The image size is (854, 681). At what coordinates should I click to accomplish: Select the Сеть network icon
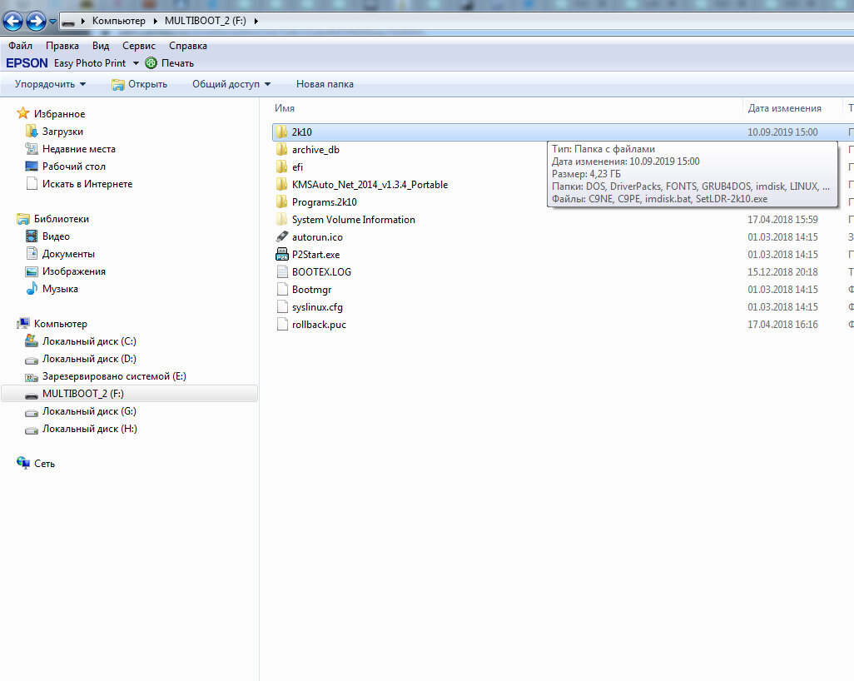22,463
